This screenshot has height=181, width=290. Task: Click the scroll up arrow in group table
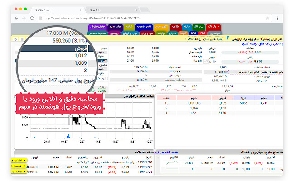tap(158, 157)
